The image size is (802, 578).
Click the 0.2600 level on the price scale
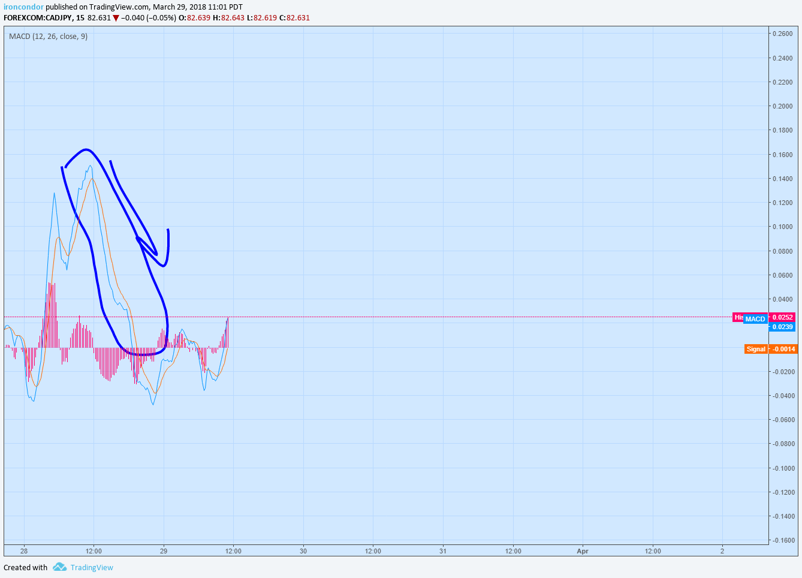pos(782,34)
